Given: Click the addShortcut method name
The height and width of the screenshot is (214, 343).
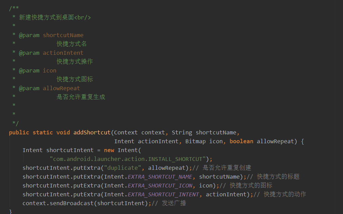Looking at the screenshot, I should [x=92, y=132].
